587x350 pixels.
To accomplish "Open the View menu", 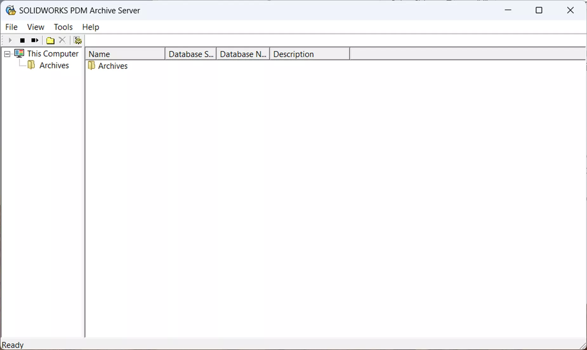I will 35,27.
